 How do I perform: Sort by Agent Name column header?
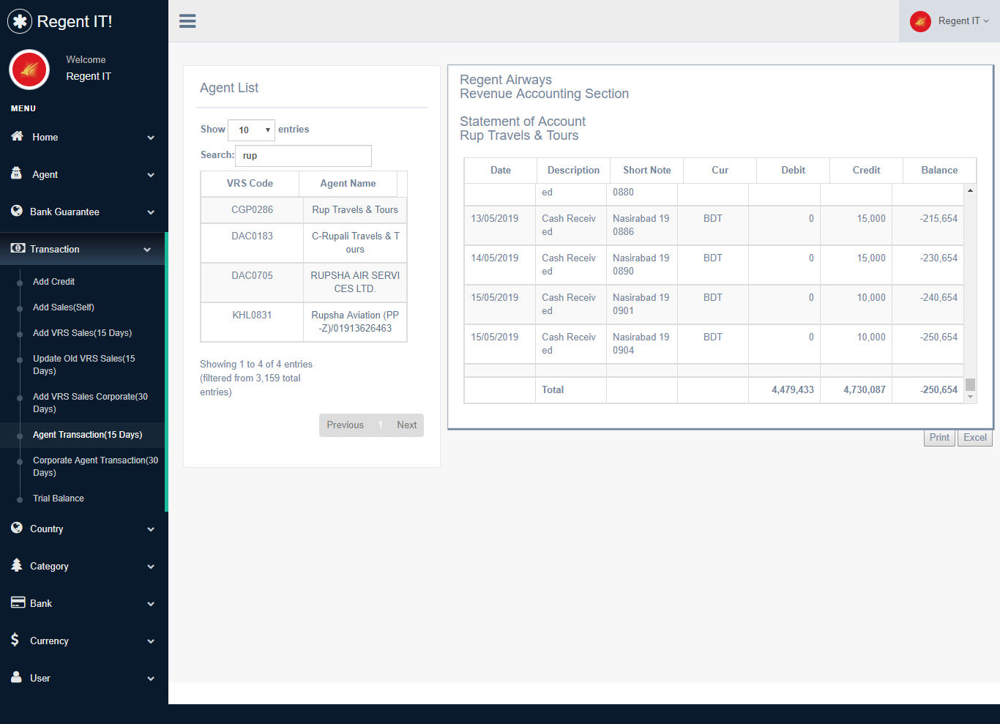coord(348,184)
